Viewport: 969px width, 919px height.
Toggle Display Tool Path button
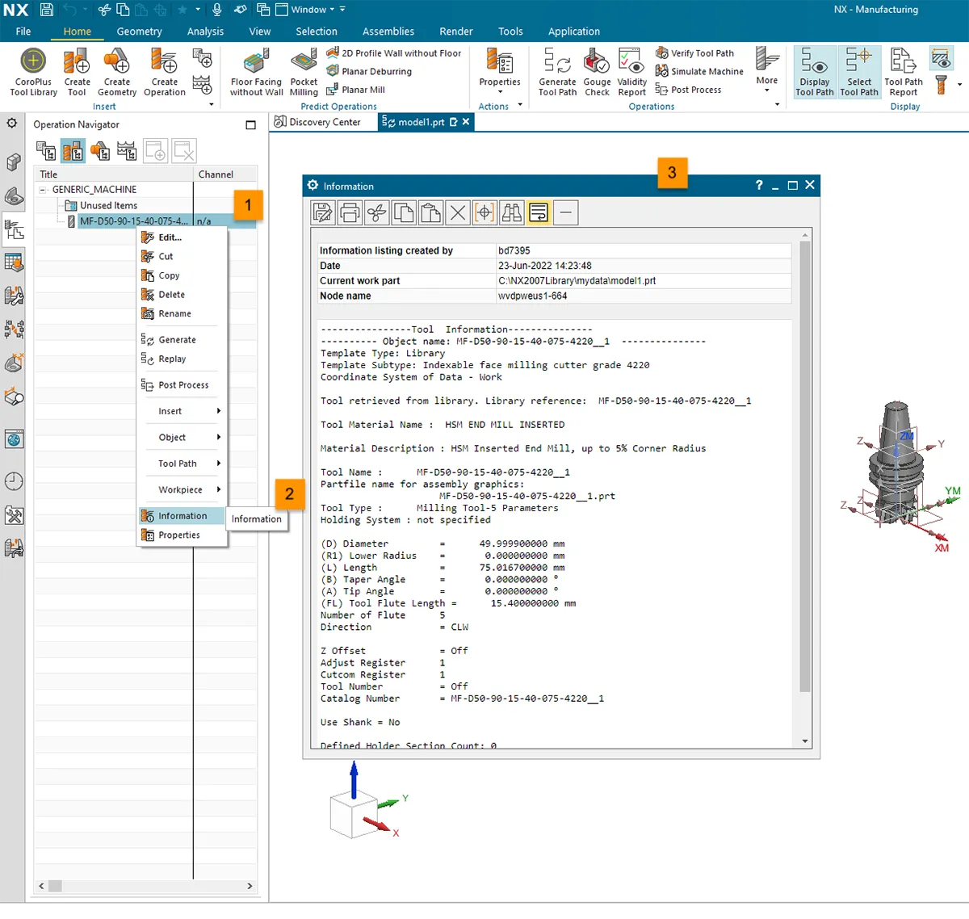814,71
